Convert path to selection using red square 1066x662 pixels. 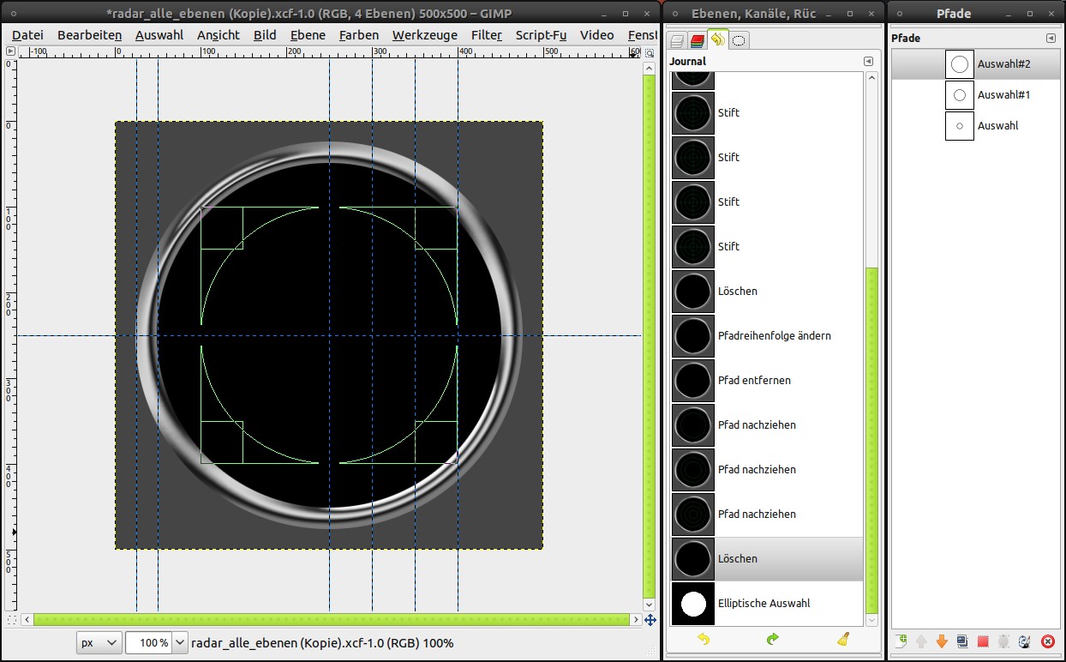point(983,641)
